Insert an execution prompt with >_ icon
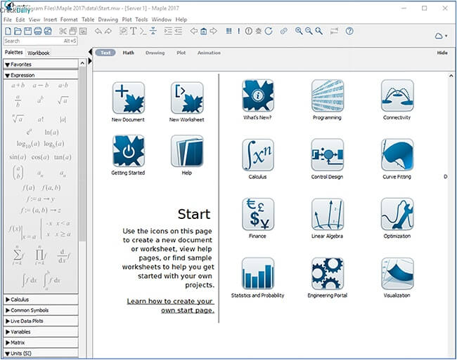Screen dimensions: 457x360 [x=143, y=31]
